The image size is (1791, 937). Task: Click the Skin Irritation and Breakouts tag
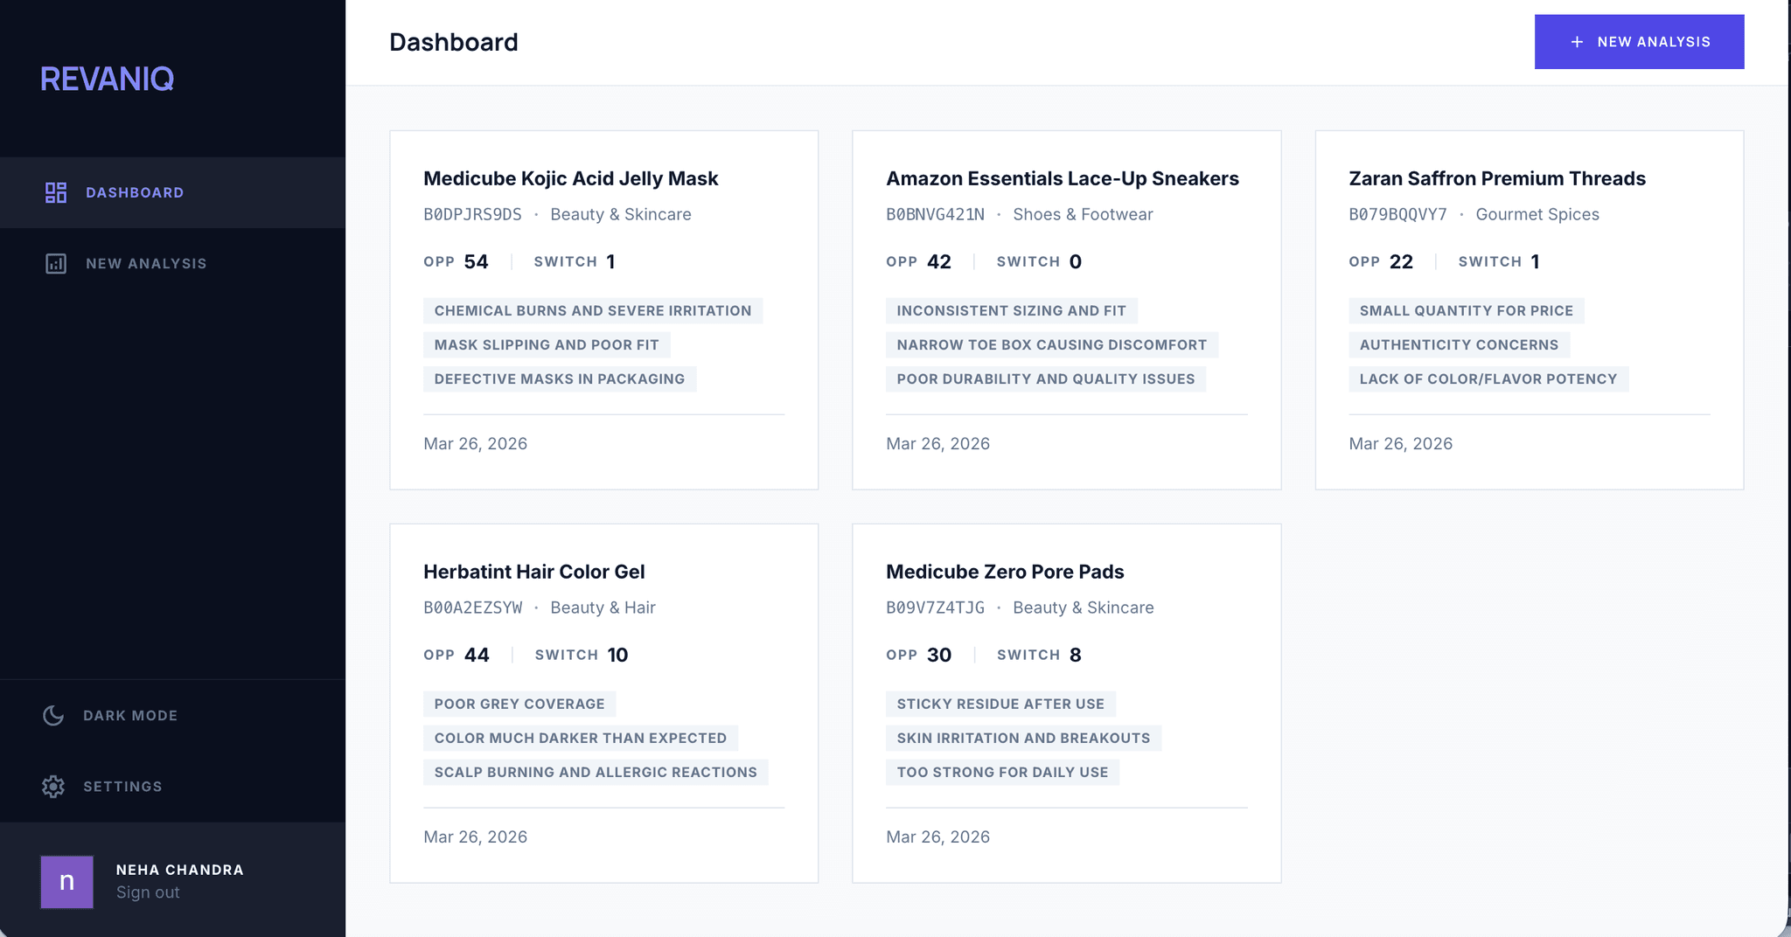(1023, 738)
